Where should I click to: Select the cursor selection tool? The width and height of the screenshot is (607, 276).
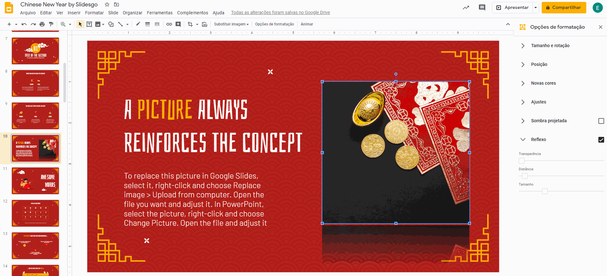(x=80, y=24)
